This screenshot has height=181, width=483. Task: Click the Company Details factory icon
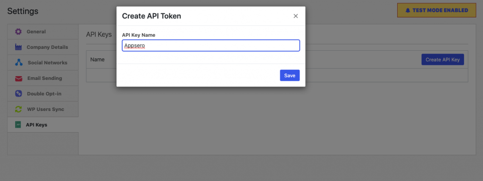[x=18, y=47]
